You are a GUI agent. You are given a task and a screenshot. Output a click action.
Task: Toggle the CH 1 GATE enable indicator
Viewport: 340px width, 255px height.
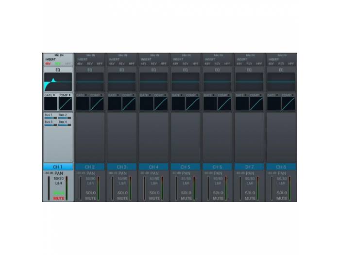54,95
